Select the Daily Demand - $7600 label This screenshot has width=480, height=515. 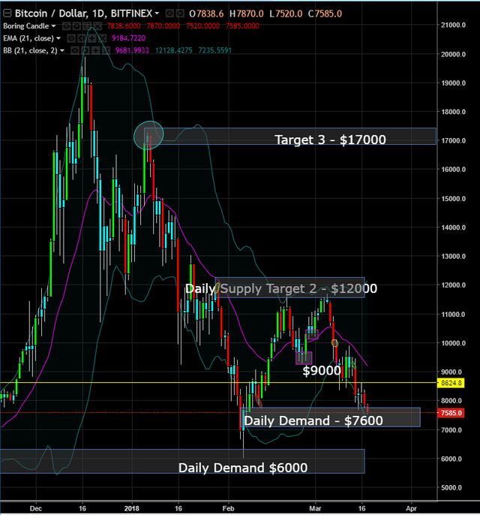[x=313, y=420]
